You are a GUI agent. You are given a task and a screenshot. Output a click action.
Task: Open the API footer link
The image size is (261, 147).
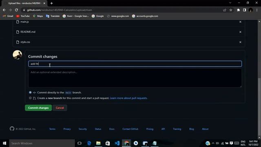coord(163,129)
